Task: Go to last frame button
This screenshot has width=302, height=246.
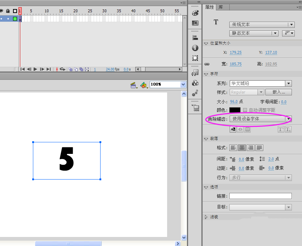Action: [x=48, y=69]
